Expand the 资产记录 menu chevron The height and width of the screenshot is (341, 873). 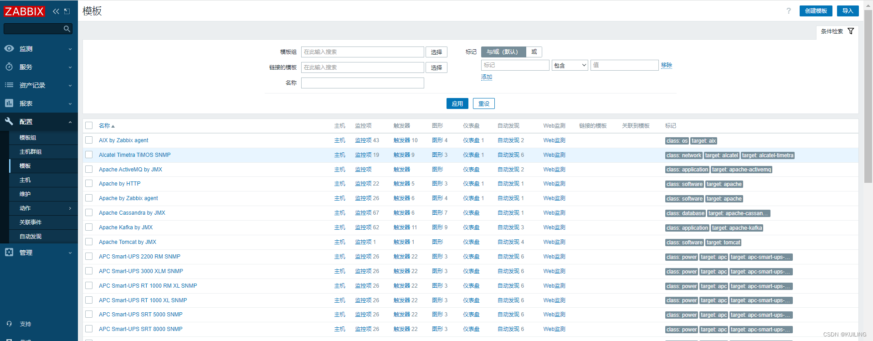[70, 85]
